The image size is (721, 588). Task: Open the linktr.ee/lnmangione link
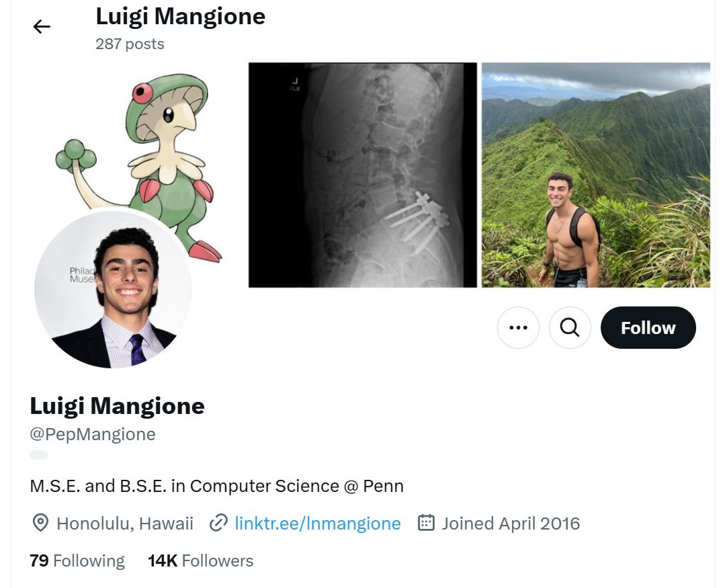318,523
